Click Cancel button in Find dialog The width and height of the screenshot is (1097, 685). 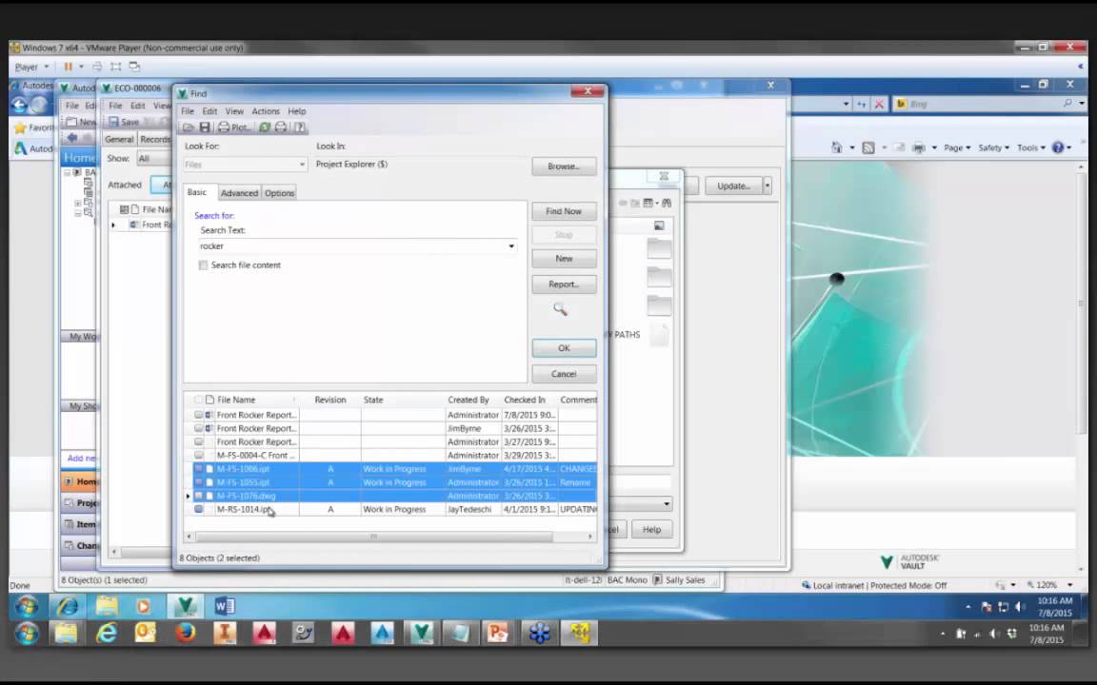pos(564,374)
